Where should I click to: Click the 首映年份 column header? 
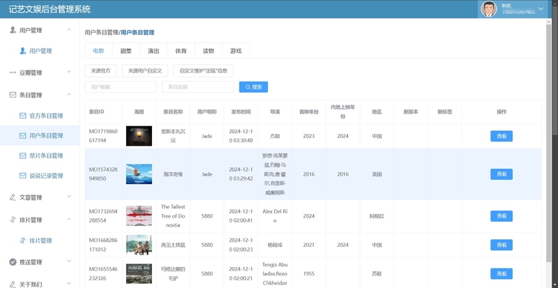tap(309, 112)
